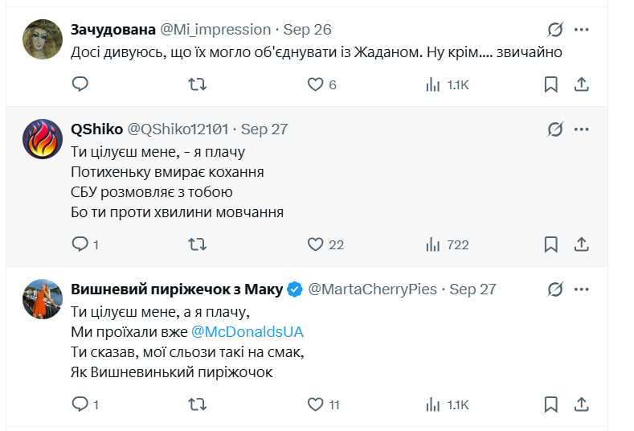This screenshot has height=431, width=634.
Task: Repost the MartaCherryPies tweet
Action: pos(196,404)
